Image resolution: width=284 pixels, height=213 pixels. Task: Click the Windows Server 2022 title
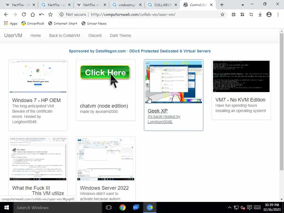click(x=104, y=188)
